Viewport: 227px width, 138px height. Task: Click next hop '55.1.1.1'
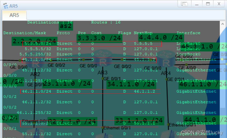click(144, 123)
